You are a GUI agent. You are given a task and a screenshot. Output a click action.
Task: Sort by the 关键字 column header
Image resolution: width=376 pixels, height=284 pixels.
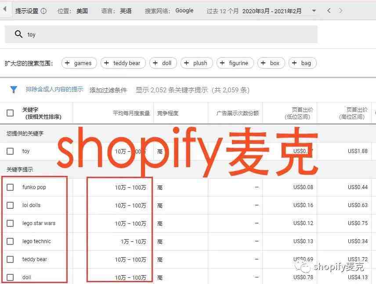click(x=42, y=113)
